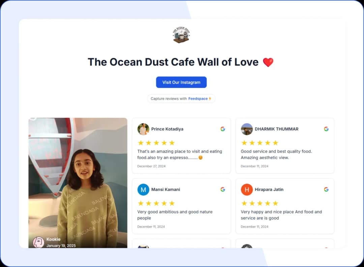The height and width of the screenshot is (267, 364).
Task: Click Hirapara Jatin's orange H avatar
Action: (247, 189)
